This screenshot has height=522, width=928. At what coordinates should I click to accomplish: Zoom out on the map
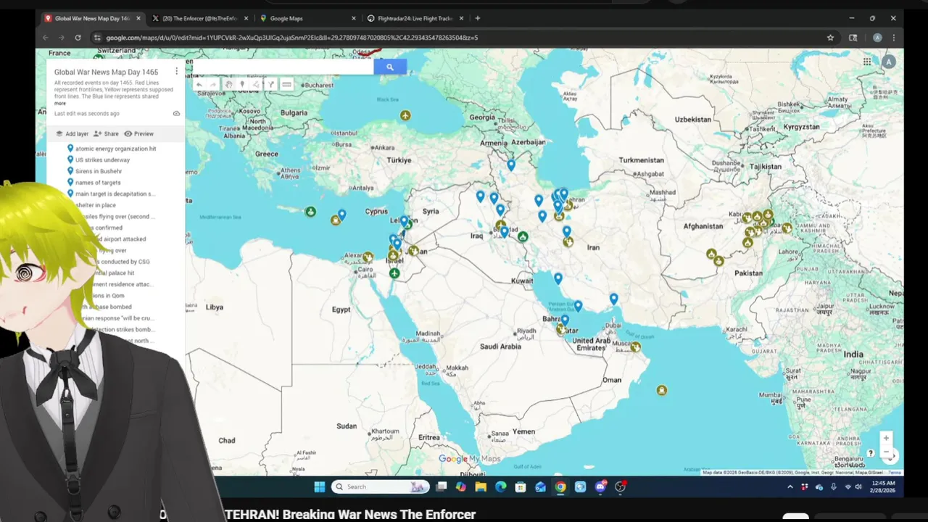[x=886, y=451]
